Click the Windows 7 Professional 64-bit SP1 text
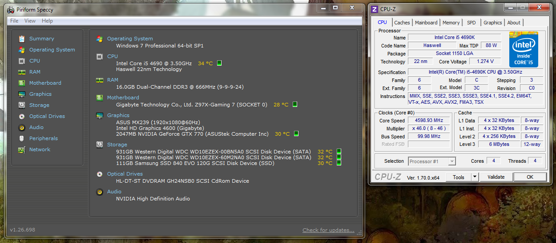 (x=160, y=46)
